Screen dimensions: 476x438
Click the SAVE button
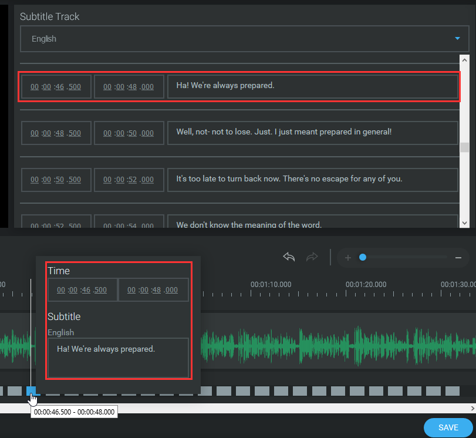point(448,427)
